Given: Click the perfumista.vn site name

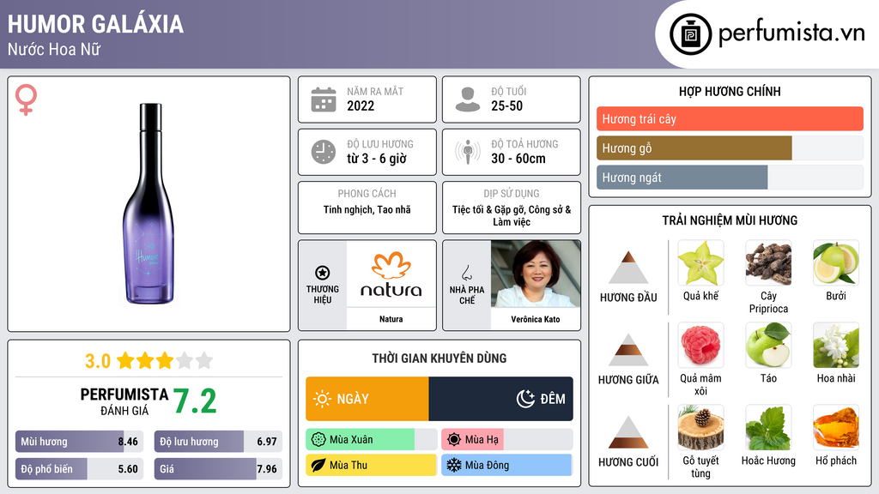Looking at the screenshot, I should pos(791,33).
